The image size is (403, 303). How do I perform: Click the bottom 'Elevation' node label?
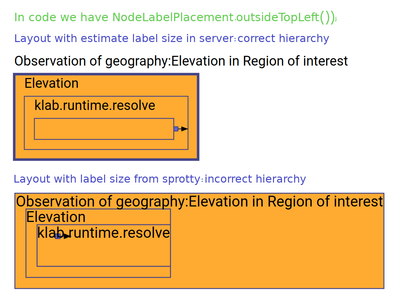click(x=56, y=217)
